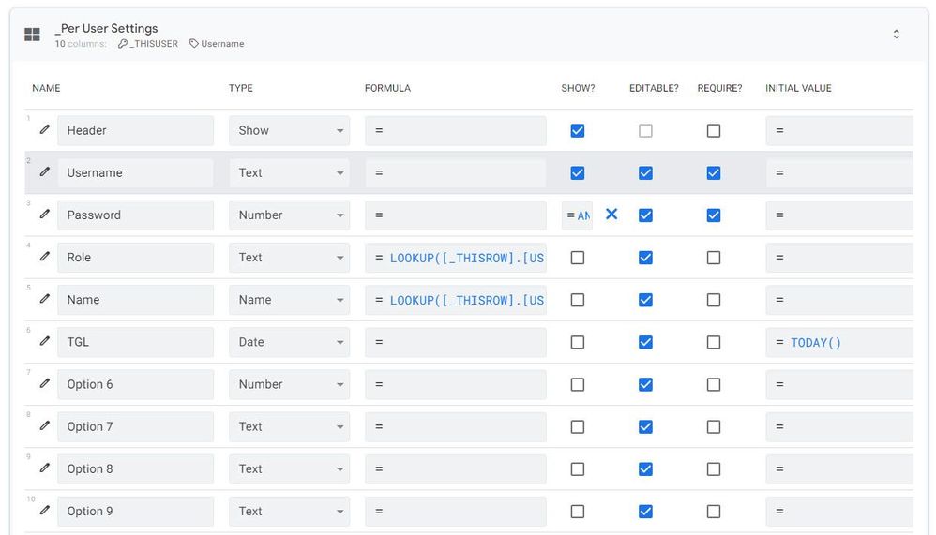The image size is (936, 535).
Task: Click the key icon beside _THISUSER
Action: [x=122, y=43]
